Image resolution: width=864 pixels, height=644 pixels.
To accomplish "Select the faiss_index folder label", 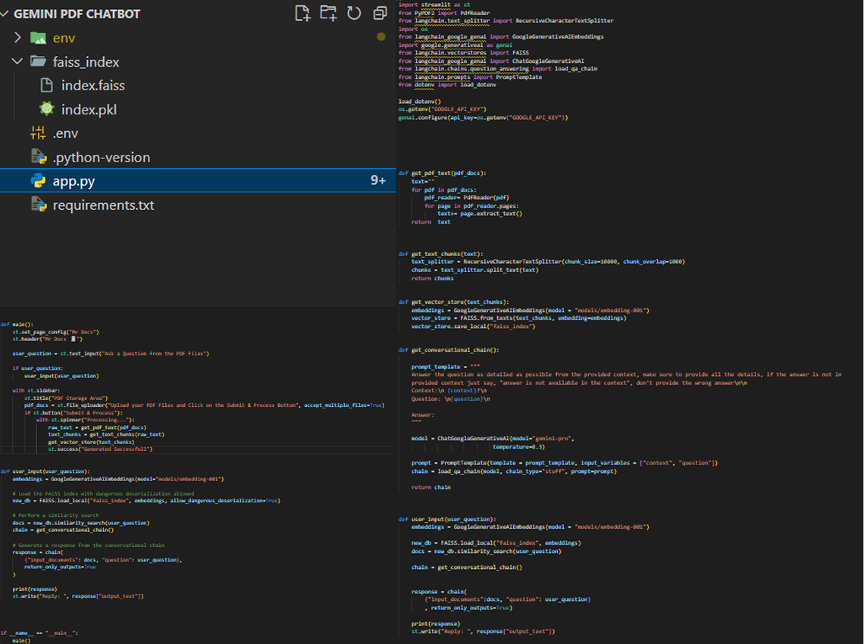I will [86, 61].
